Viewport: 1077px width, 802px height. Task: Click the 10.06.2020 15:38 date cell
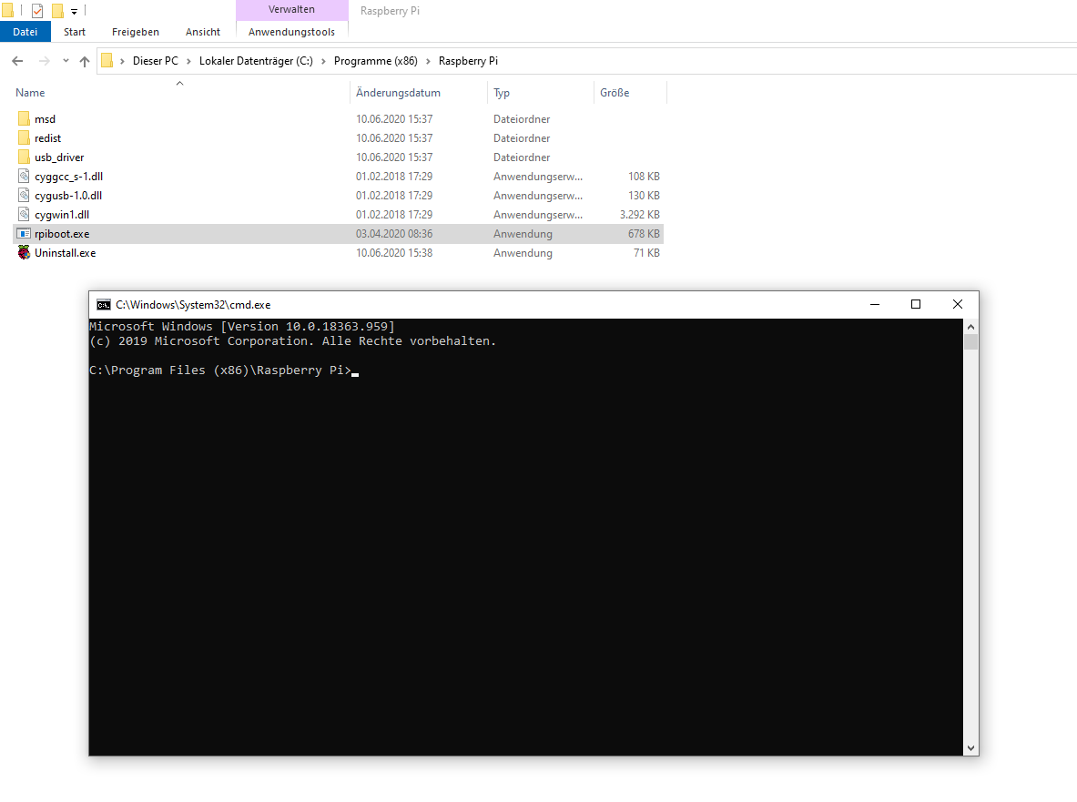[394, 253]
